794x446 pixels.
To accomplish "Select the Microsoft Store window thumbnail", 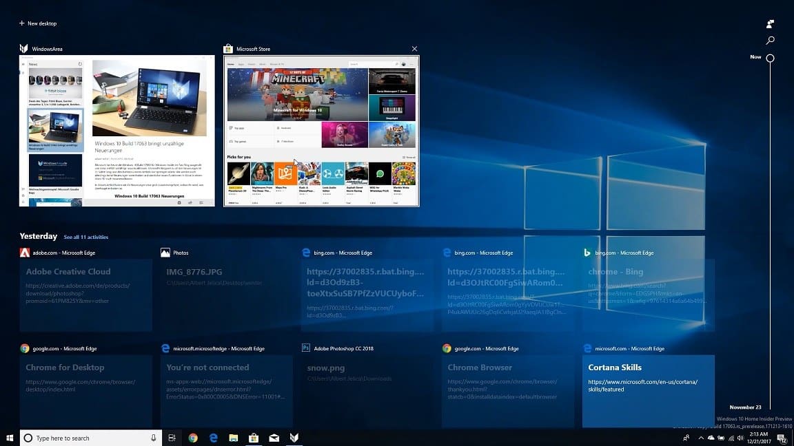I will (x=320, y=131).
